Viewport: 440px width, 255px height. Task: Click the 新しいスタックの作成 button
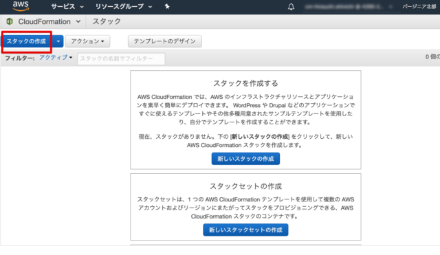click(x=245, y=159)
